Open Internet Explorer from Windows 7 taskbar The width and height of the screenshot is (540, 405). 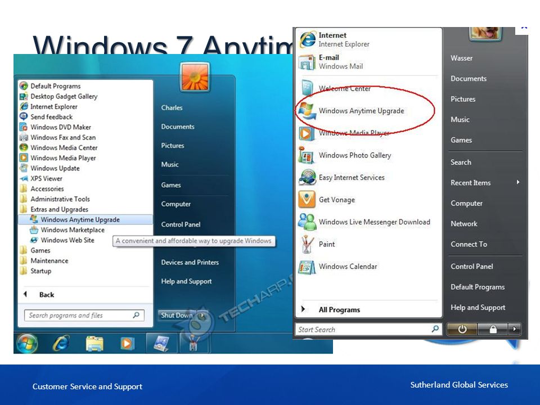61,343
